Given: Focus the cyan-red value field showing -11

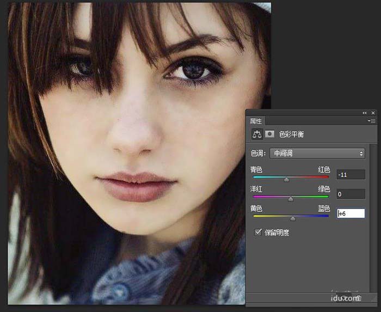Looking at the screenshot, I should tap(351, 175).
